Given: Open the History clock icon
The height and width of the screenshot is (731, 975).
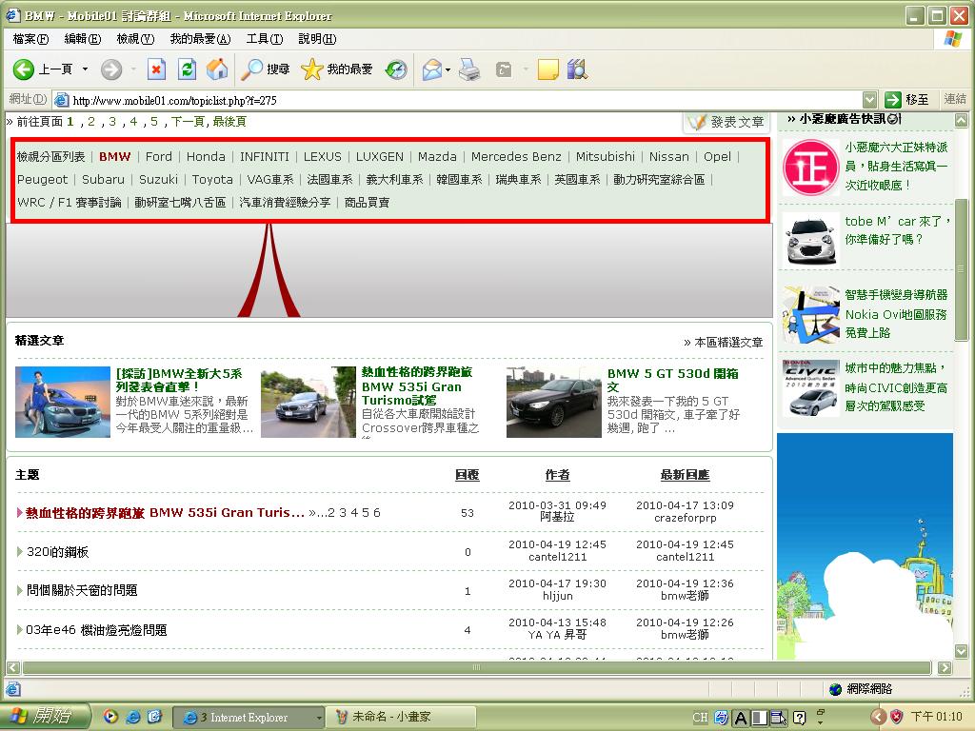Looking at the screenshot, I should (x=395, y=69).
